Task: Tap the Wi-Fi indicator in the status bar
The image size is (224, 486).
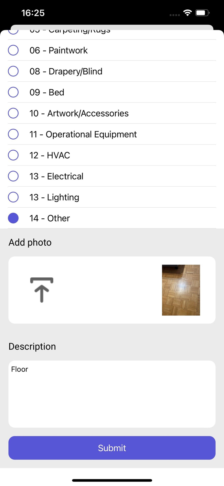Action: click(x=188, y=13)
